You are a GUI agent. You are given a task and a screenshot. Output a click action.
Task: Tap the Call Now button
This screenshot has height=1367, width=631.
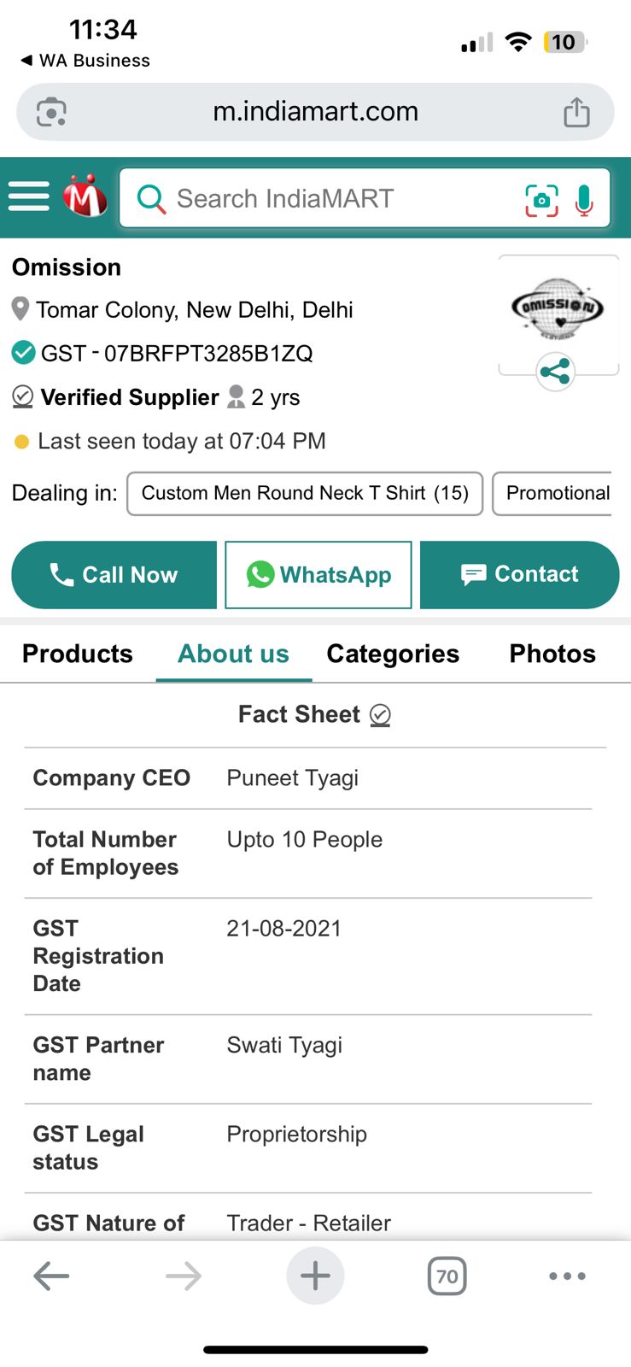(x=114, y=575)
